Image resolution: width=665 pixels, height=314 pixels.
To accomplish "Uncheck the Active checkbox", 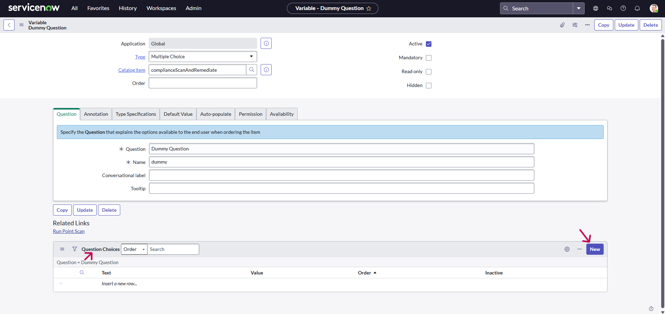I will coord(429,44).
